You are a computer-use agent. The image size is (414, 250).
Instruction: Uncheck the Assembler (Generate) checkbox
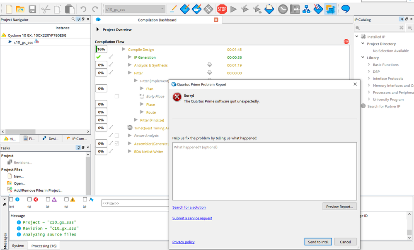117,143
